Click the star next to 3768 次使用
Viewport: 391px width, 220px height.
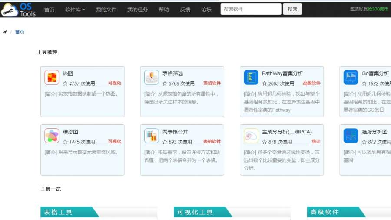165,83
